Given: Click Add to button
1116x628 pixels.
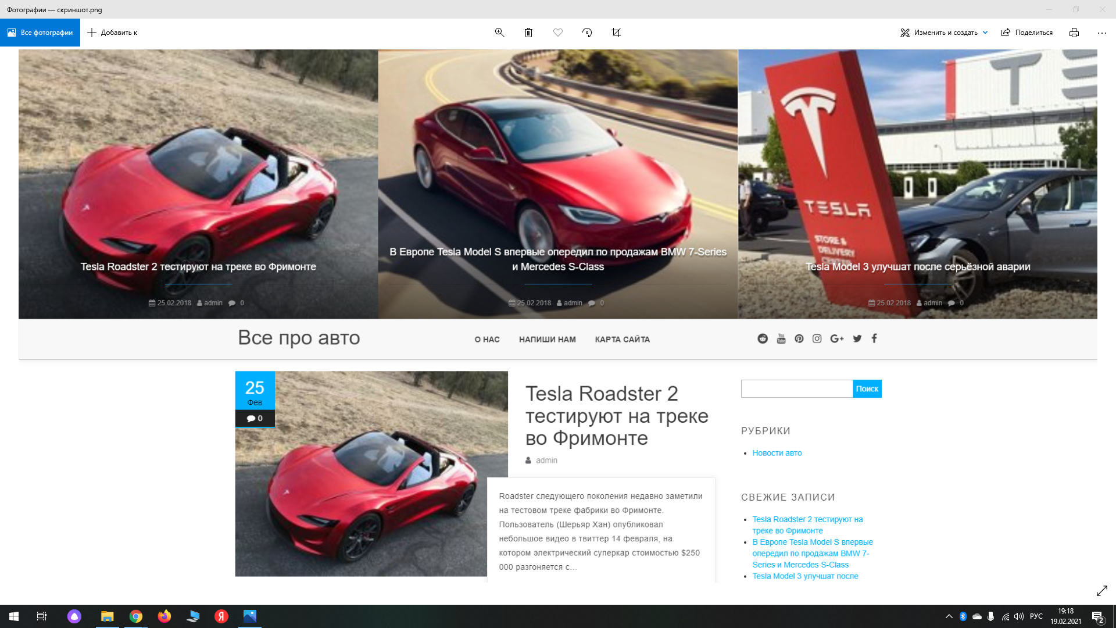Looking at the screenshot, I should [x=112, y=33].
